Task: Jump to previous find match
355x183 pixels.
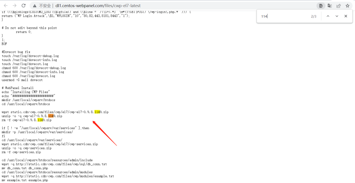Action: coord(328,16)
